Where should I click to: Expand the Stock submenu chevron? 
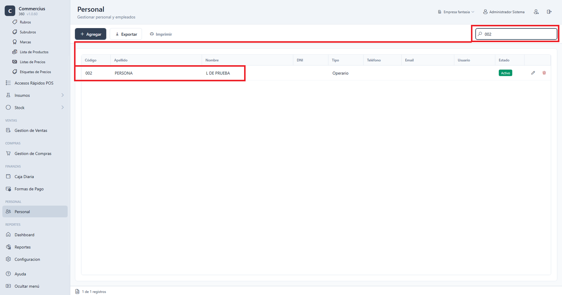tap(63, 107)
